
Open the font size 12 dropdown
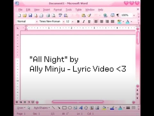[73, 22]
